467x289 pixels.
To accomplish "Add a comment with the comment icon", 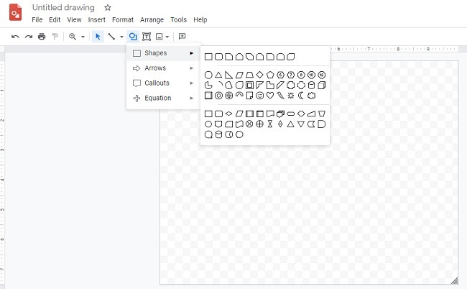I will tap(182, 37).
